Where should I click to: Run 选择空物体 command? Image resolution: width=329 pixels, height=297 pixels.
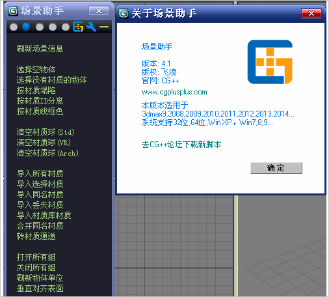click(36, 70)
